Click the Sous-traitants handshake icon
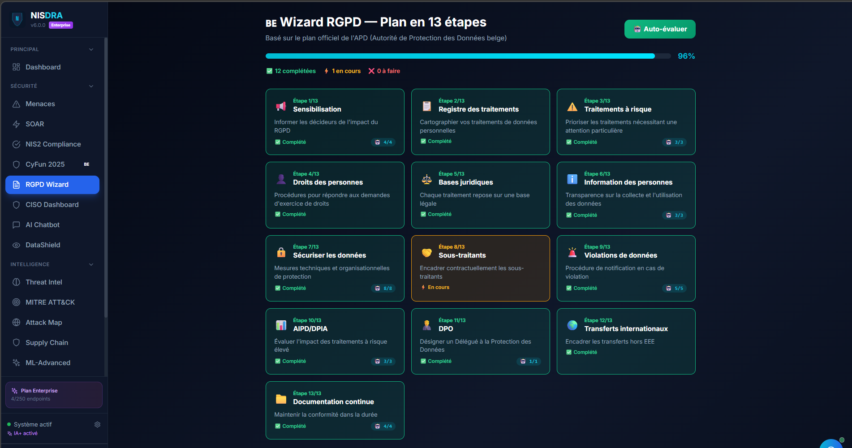852x448 pixels. pos(426,252)
